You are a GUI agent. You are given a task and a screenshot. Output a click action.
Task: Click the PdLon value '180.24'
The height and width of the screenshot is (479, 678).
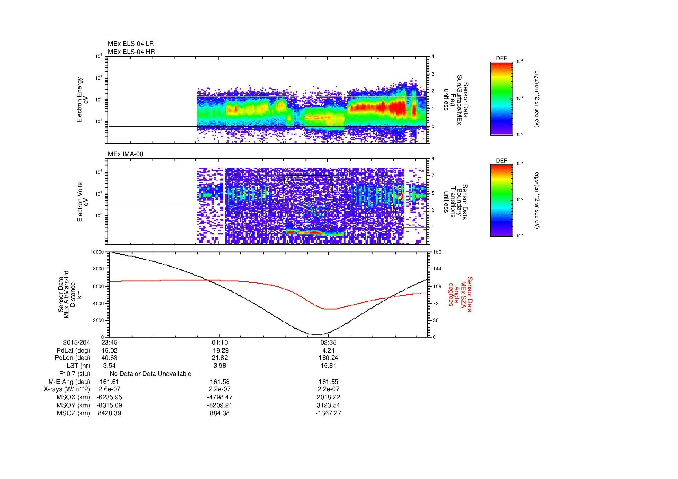(x=328, y=358)
